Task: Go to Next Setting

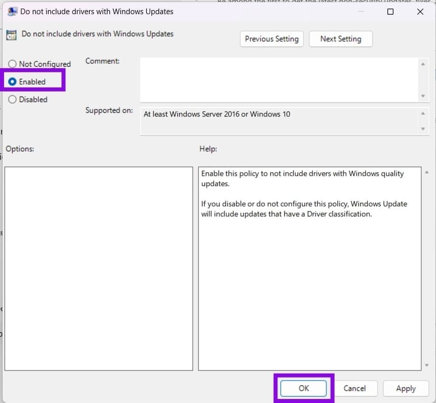Action: (x=341, y=39)
